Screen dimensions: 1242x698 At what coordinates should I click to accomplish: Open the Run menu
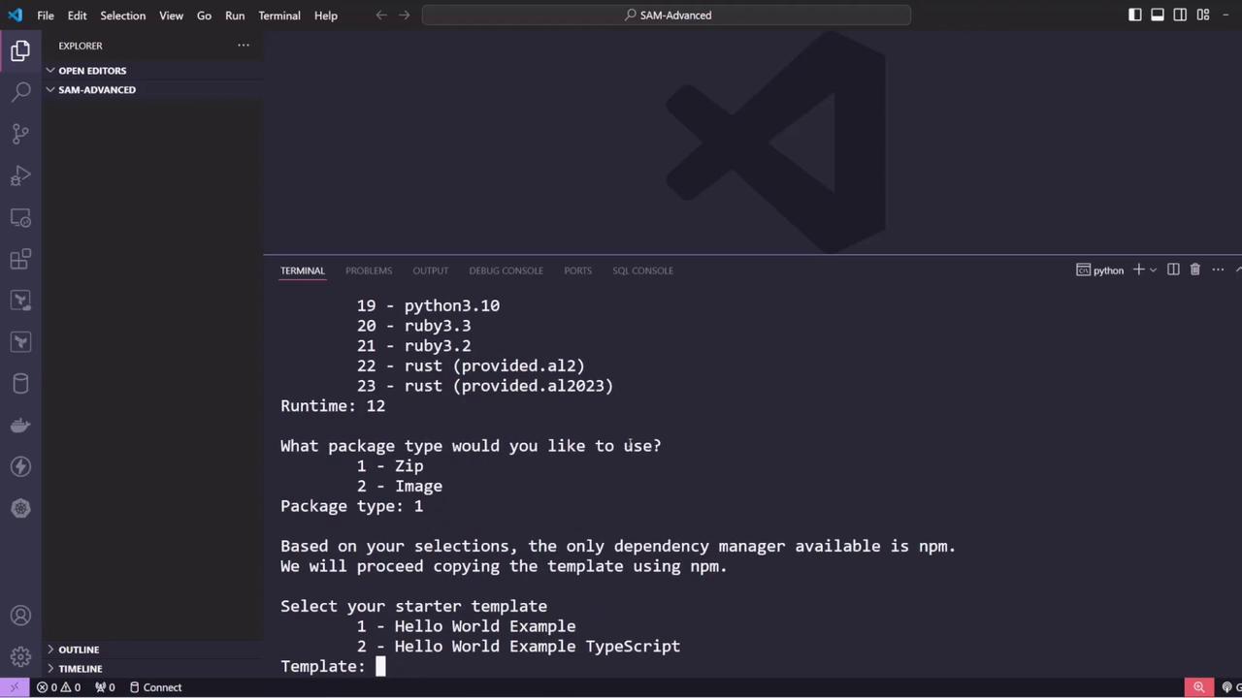pyautogui.click(x=235, y=16)
